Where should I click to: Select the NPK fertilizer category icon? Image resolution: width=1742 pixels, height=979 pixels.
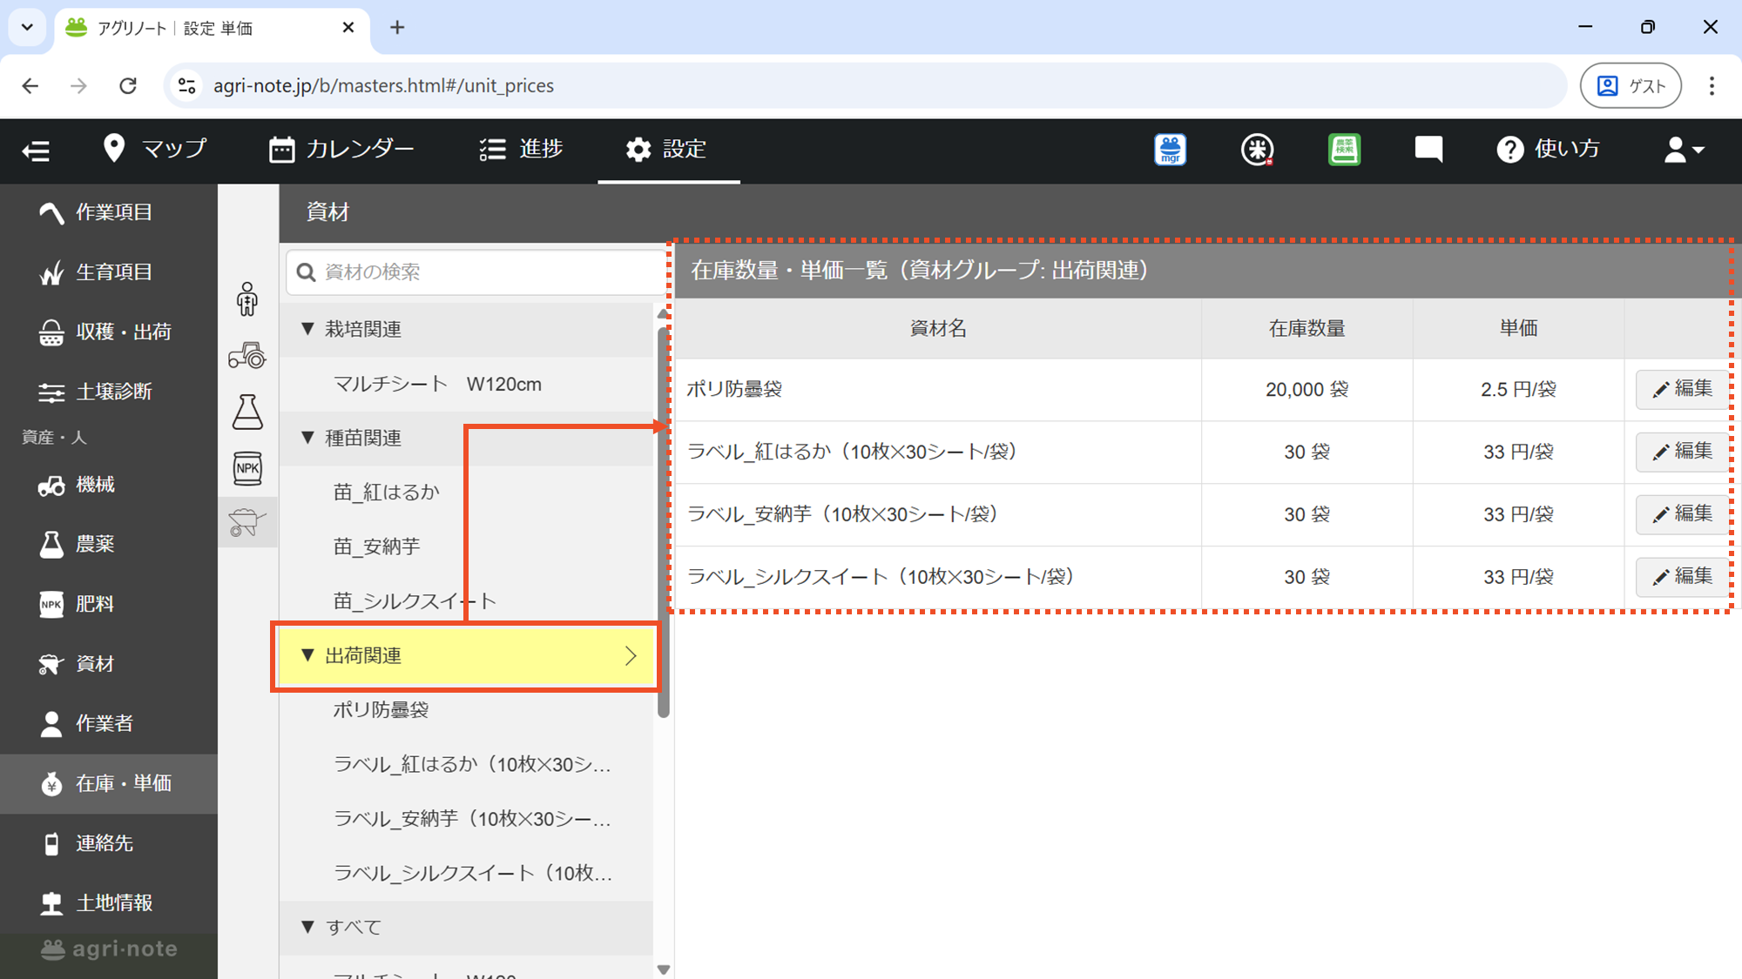pyautogui.click(x=247, y=468)
